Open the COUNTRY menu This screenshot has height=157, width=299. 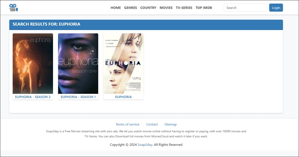(148, 8)
